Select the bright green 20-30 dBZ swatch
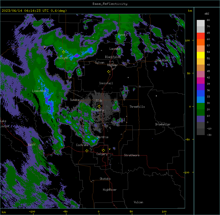Screen dimensions: 220x215 201,106
